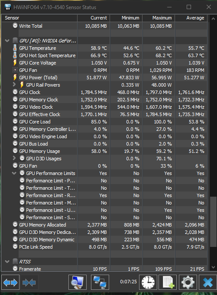Click the 109 FPS maximum framerate value
This screenshot has height=295, width=217.
163,269
